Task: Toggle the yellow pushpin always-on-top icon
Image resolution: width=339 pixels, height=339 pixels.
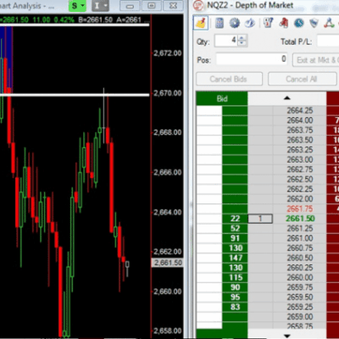Action: click(x=201, y=23)
